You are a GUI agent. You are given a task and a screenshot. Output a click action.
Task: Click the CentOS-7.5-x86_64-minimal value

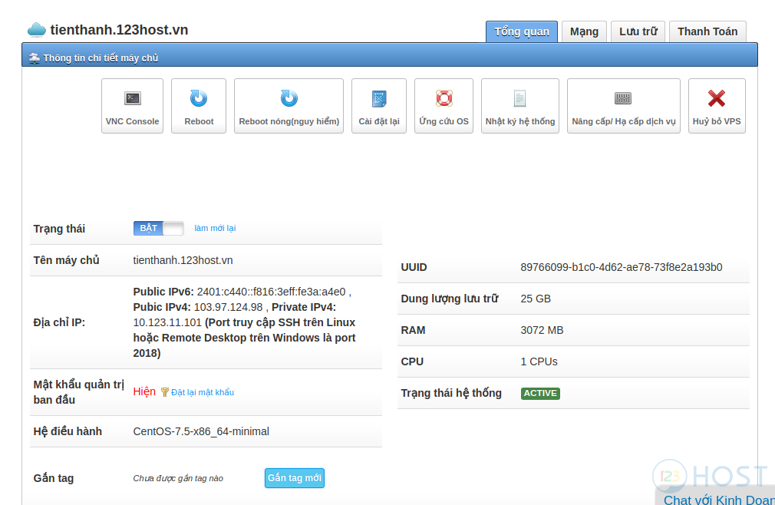click(201, 431)
